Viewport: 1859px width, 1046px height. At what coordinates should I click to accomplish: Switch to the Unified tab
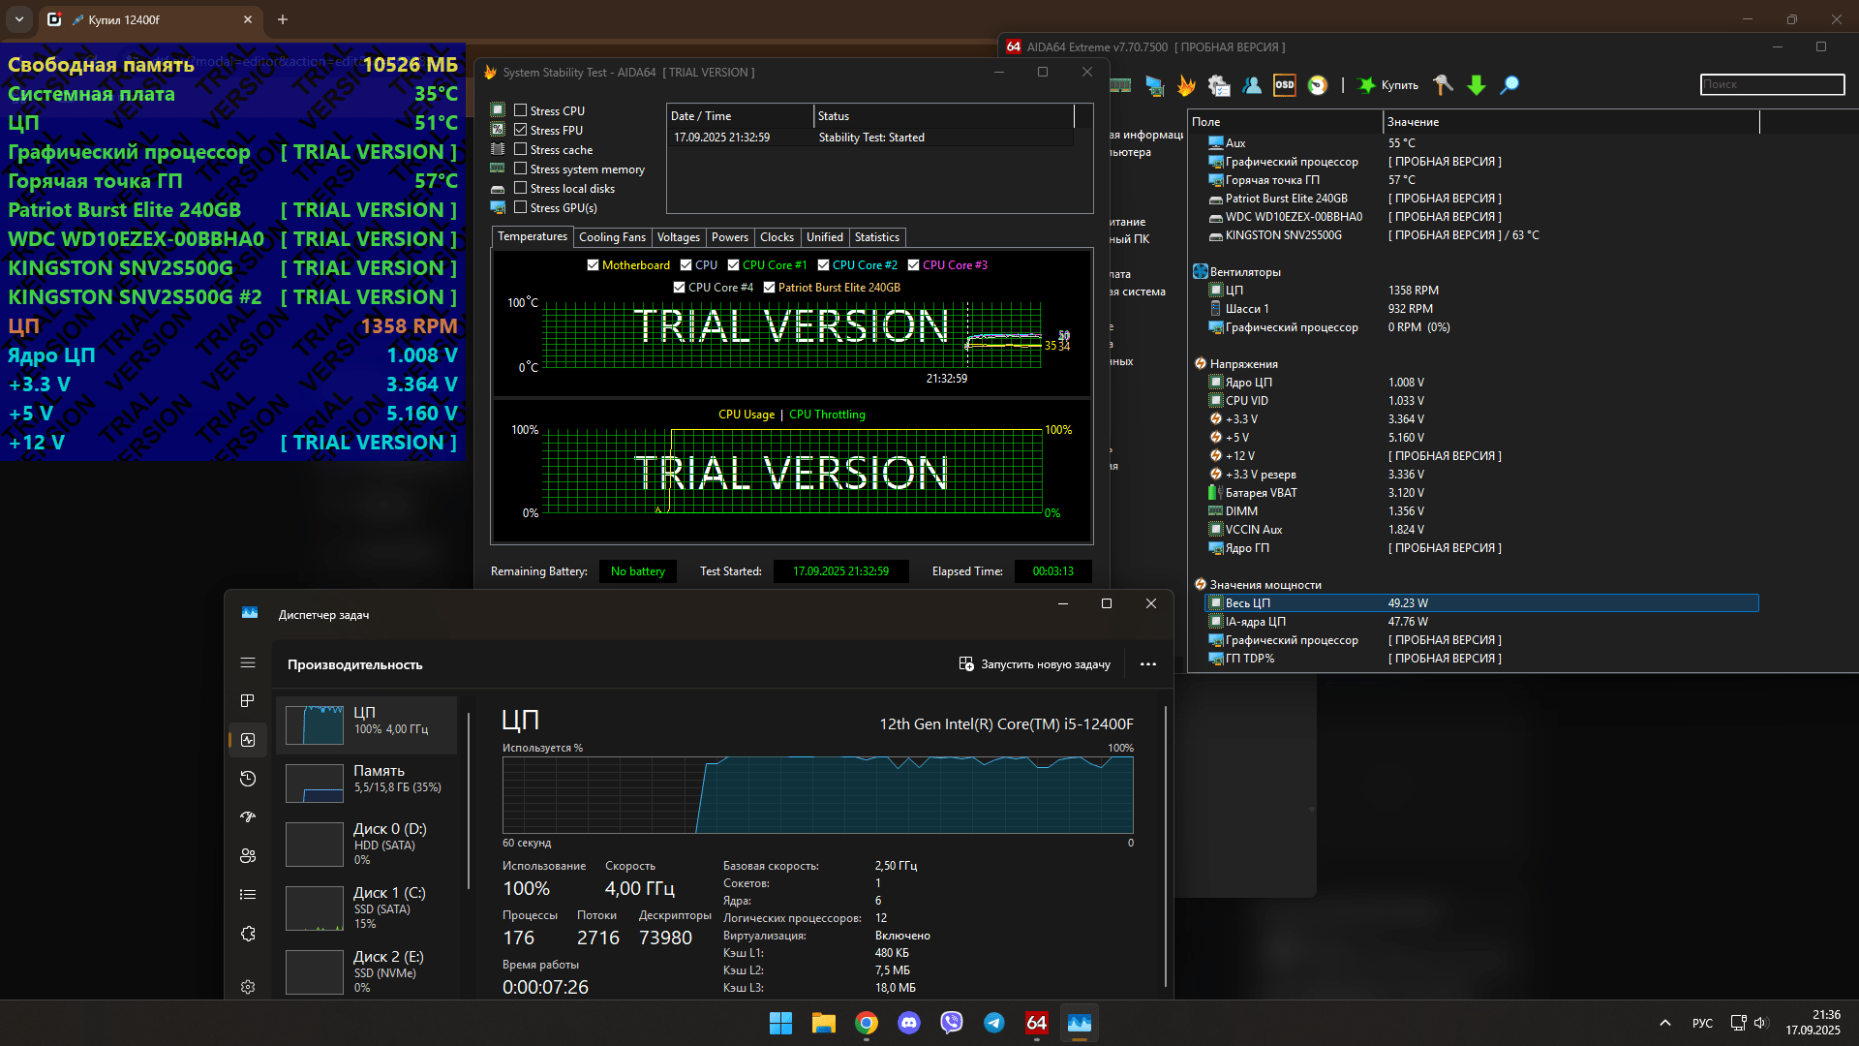[825, 237]
